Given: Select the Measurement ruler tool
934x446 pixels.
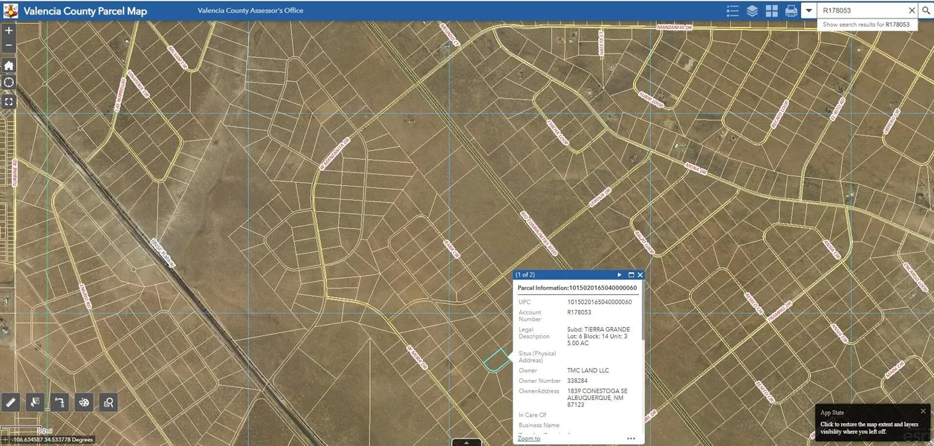Looking at the screenshot, I should [10, 402].
